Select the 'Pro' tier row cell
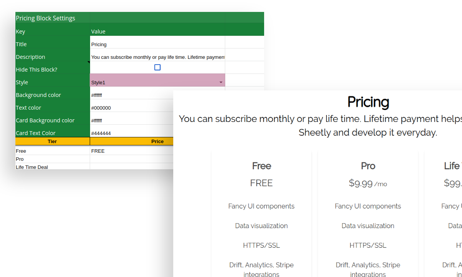The height and width of the screenshot is (277, 462). 53,159
